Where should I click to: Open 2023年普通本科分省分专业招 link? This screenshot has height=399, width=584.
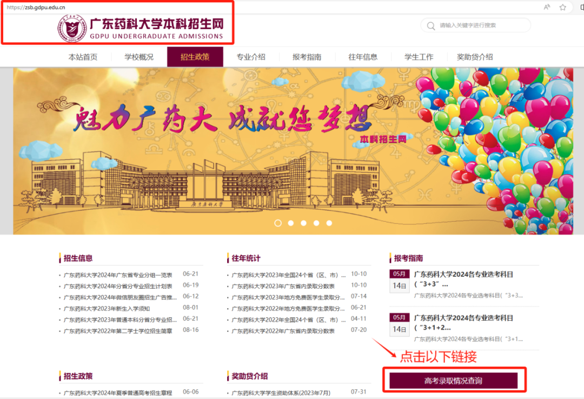tap(120, 320)
